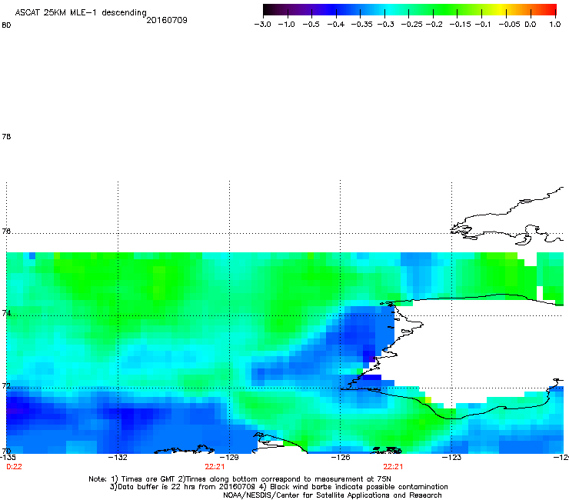Click the -129 longitude axis label
Screen dimensions: 569x500
point(229,457)
